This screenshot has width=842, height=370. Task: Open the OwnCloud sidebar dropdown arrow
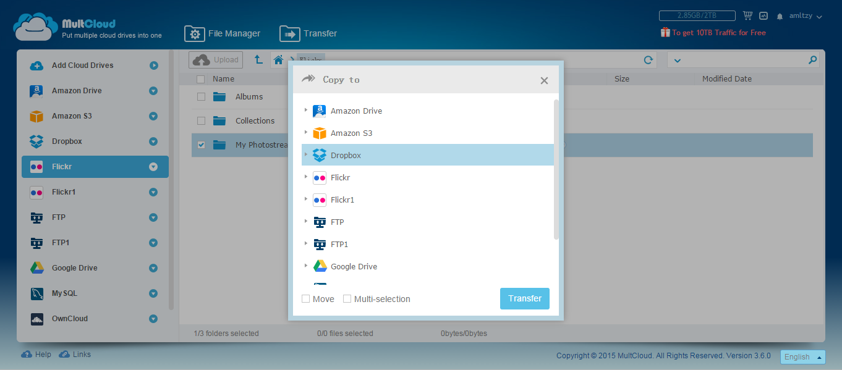tap(153, 319)
